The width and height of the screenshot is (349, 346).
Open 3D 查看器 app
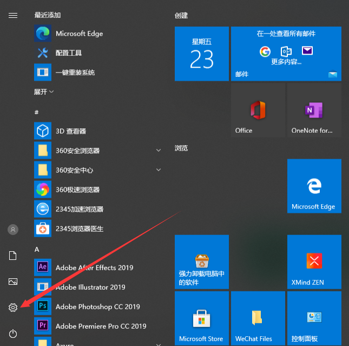[70, 131]
